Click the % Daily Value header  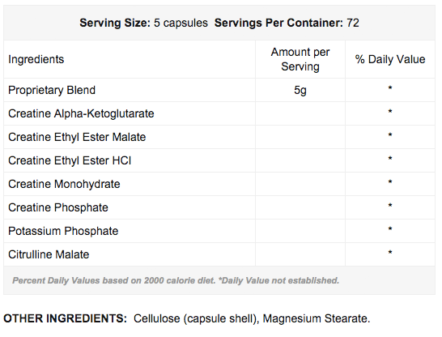[x=390, y=59]
